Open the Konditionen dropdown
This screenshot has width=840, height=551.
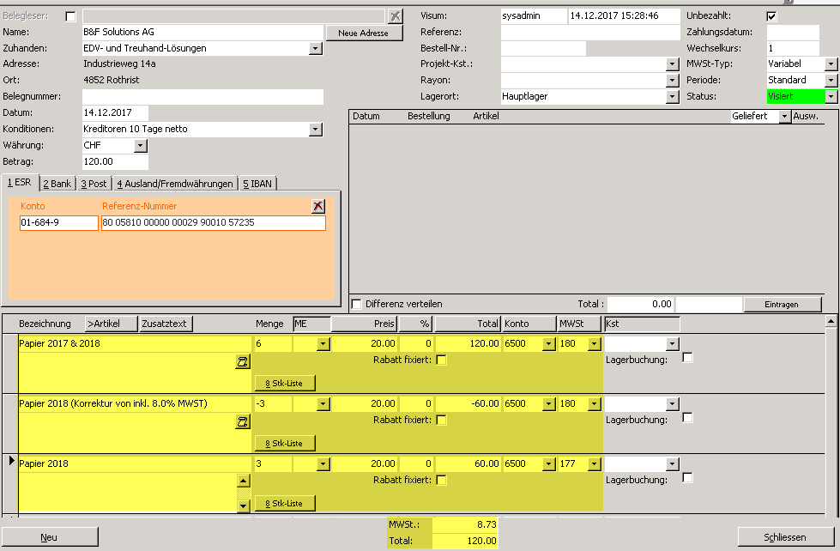(x=316, y=130)
